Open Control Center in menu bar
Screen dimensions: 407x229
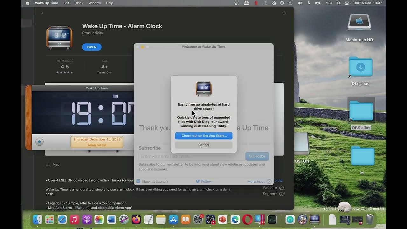tap(347, 3)
